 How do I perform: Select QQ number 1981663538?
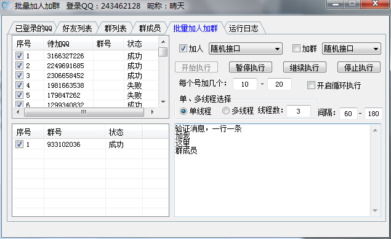[x=65, y=85]
